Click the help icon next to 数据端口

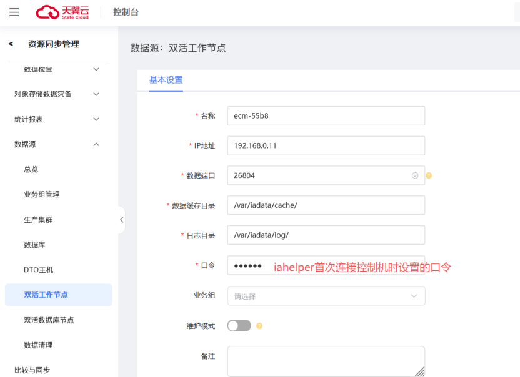(x=429, y=175)
